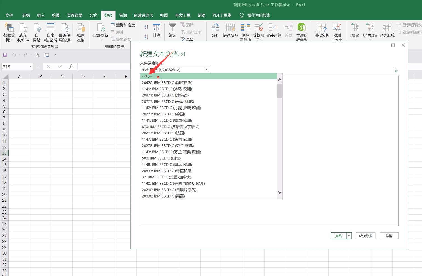Select 20297: IBM EBCDIC (法国)
The image size is (422, 276).
point(208,133)
